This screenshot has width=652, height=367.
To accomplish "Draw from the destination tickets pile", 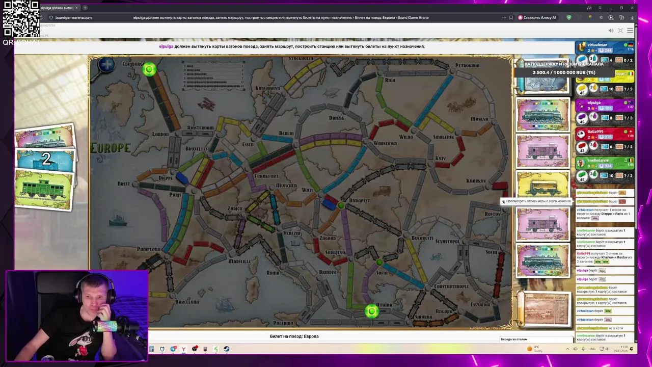I will tap(545, 309).
